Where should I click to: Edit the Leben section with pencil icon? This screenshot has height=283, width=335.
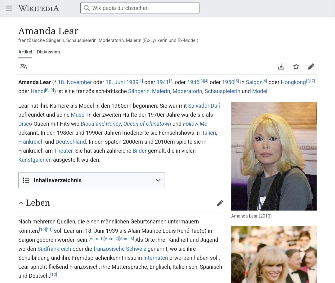point(220,203)
